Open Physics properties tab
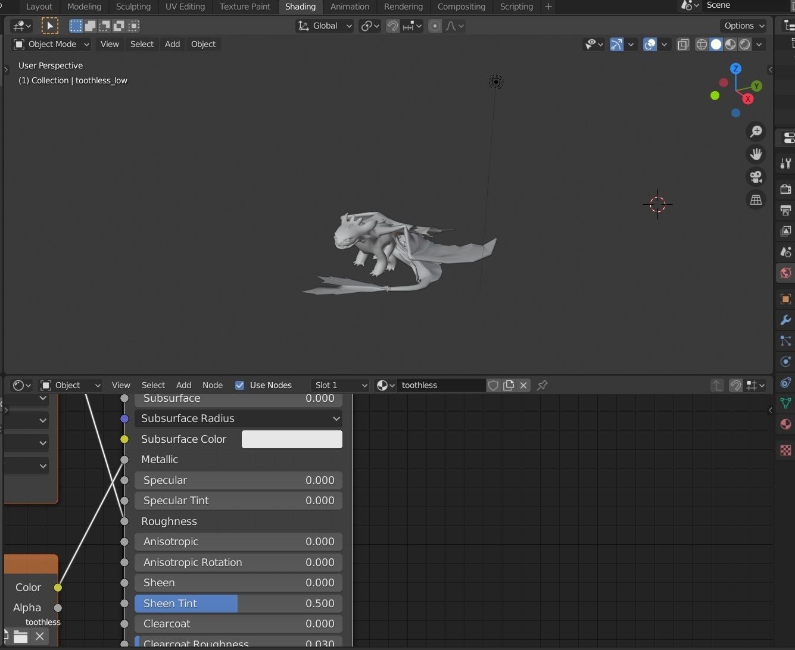 (785, 362)
